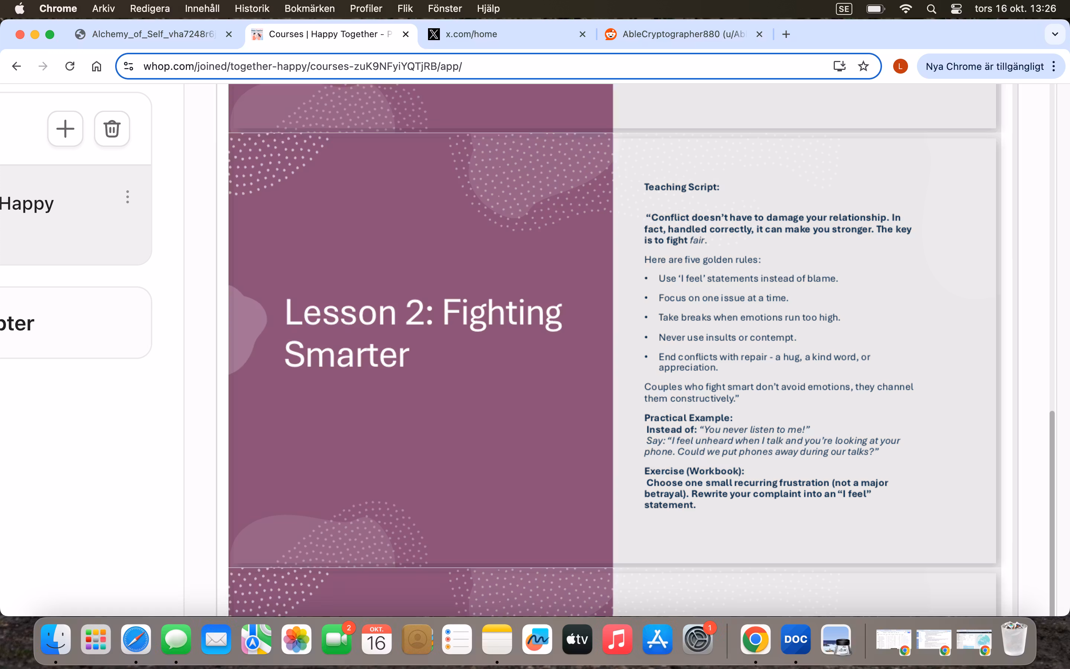Switch to the x.com/home tab
1070x669 pixels.
[471, 34]
